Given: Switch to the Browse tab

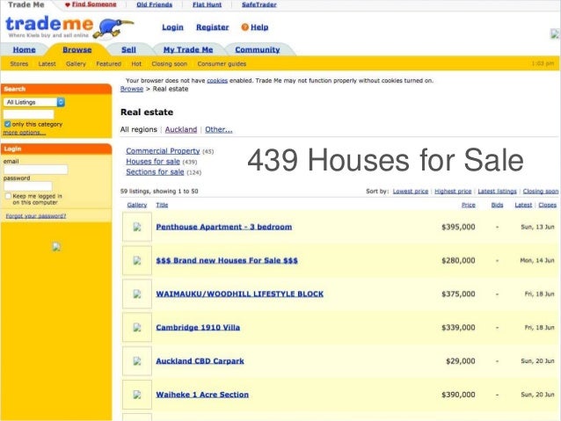Looking at the screenshot, I should coord(76,50).
